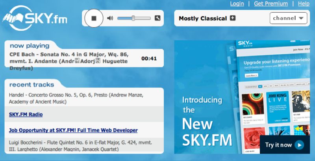This screenshot has height=161, width=315.
Task: Click the Get Premium link
Action: pyautogui.click(x=271, y=4)
